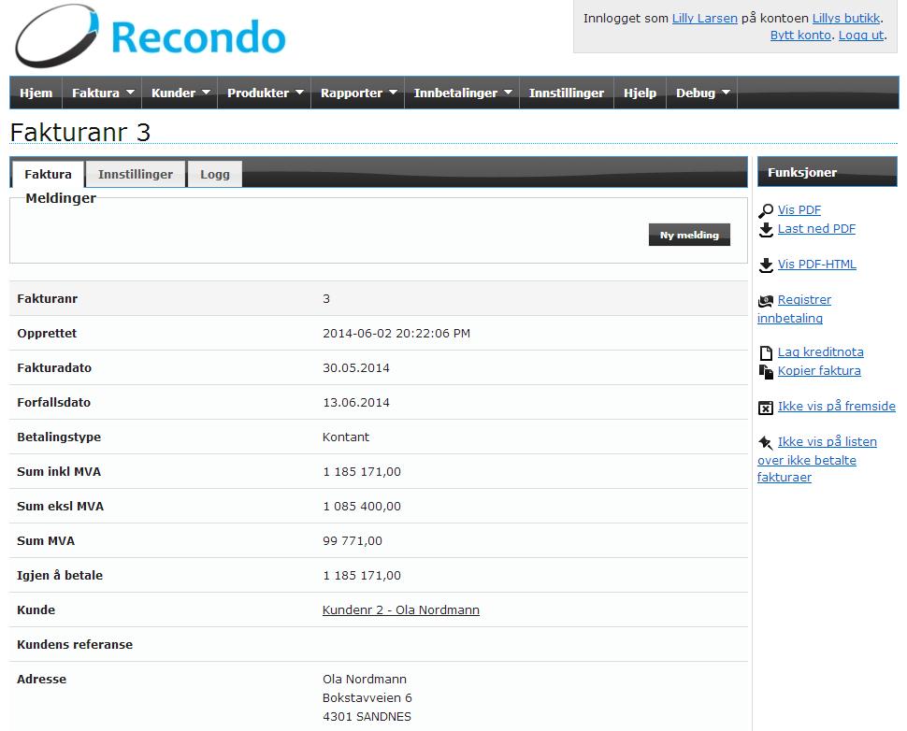Open the Rapporter dropdown menu
Image resolution: width=907 pixels, height=731 pixels.
click(x=359, y=93)
